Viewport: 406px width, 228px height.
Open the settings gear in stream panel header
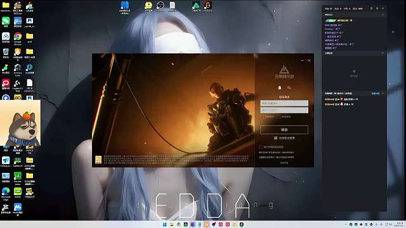click(x=377, y=8)
